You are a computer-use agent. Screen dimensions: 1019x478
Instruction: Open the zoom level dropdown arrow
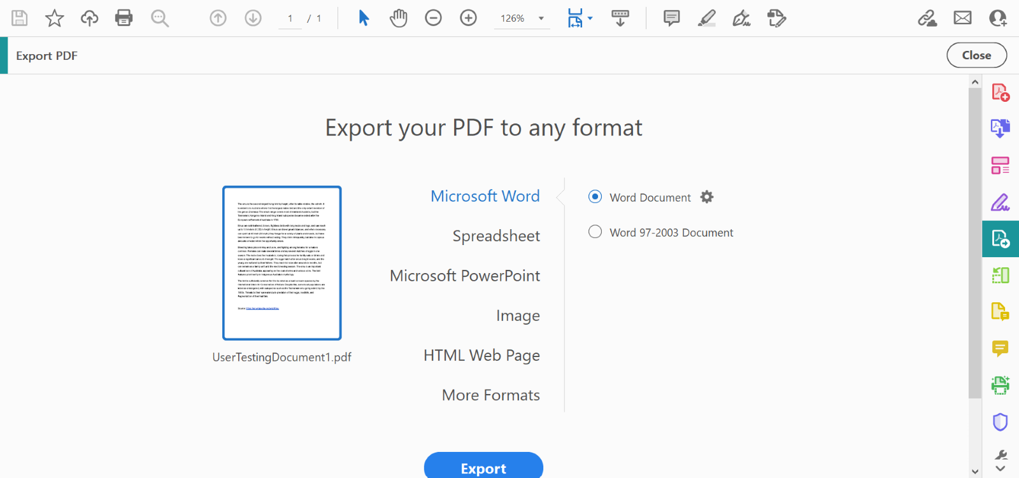541,18
